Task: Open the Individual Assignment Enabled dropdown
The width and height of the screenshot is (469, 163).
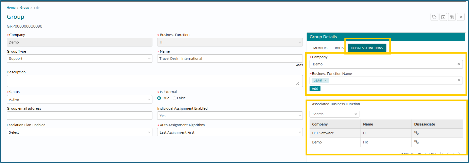Action: tap(230, 116)
